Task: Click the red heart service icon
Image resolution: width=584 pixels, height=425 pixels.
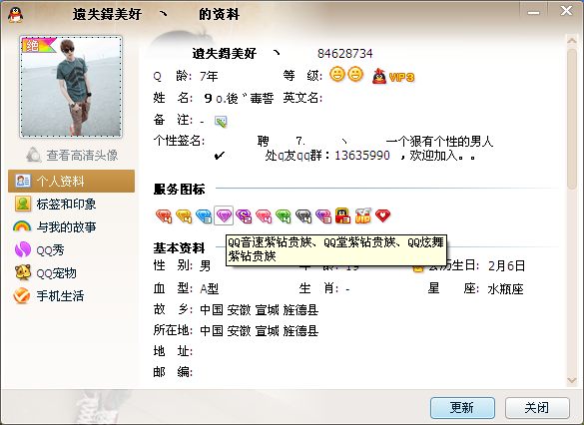Action: pos(382,215)
